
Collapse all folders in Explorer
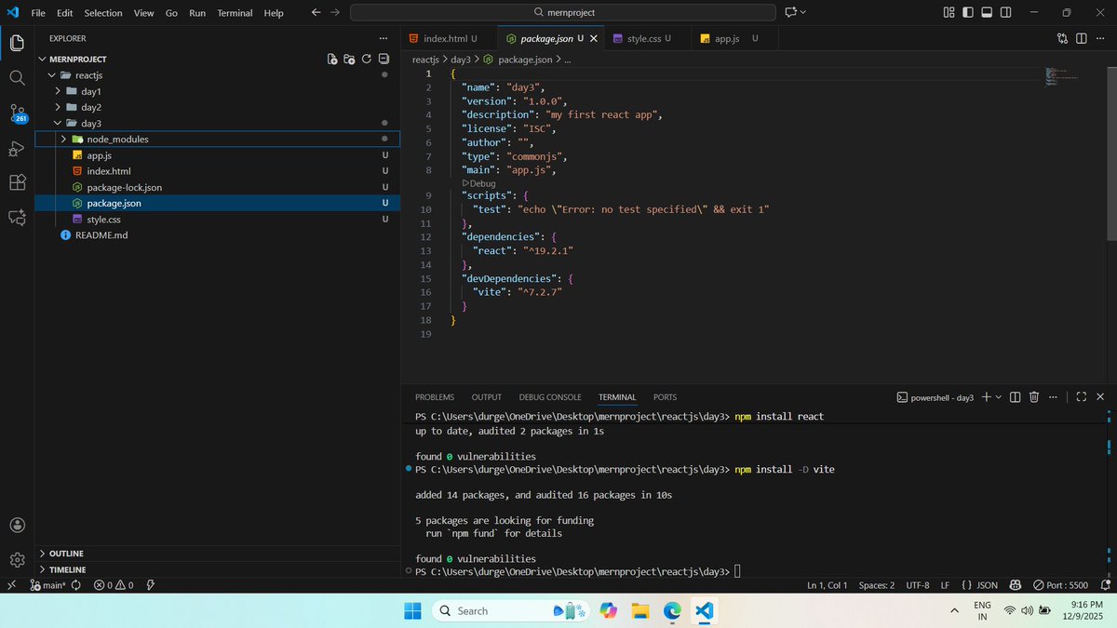coord(383,59)
